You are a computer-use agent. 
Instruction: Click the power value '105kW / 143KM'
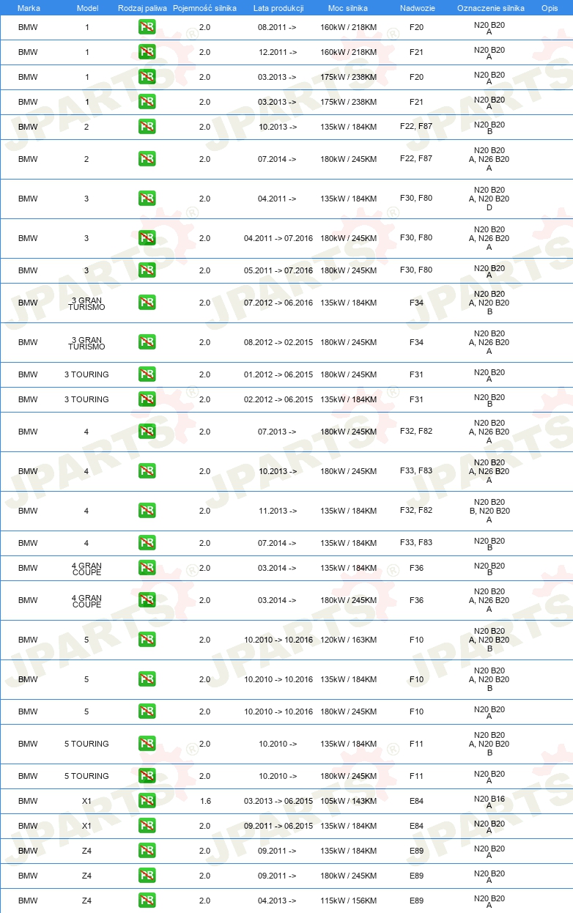pyautogui.click(x=348, y=801)
